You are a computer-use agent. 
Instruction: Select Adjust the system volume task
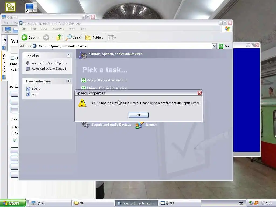(107, 80)
